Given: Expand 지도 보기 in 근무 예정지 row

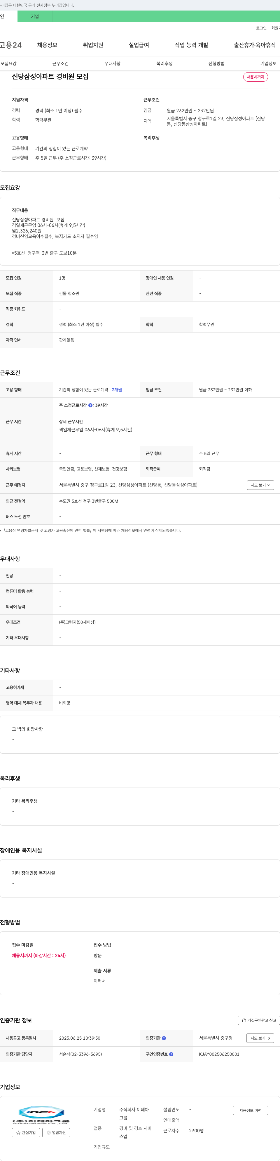Looking at the screenshot, I should (x=260, y=485).
